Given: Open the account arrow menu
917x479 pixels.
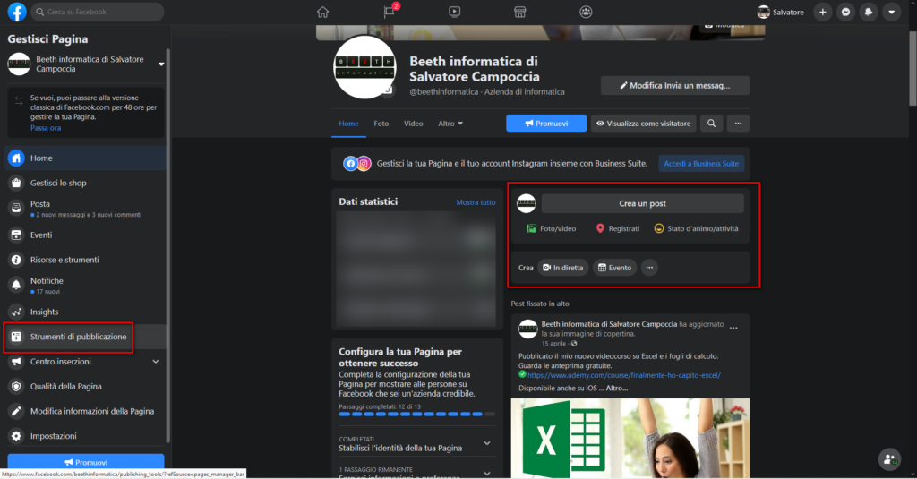Looking at the screenshot, I should (x=891, y=12).
